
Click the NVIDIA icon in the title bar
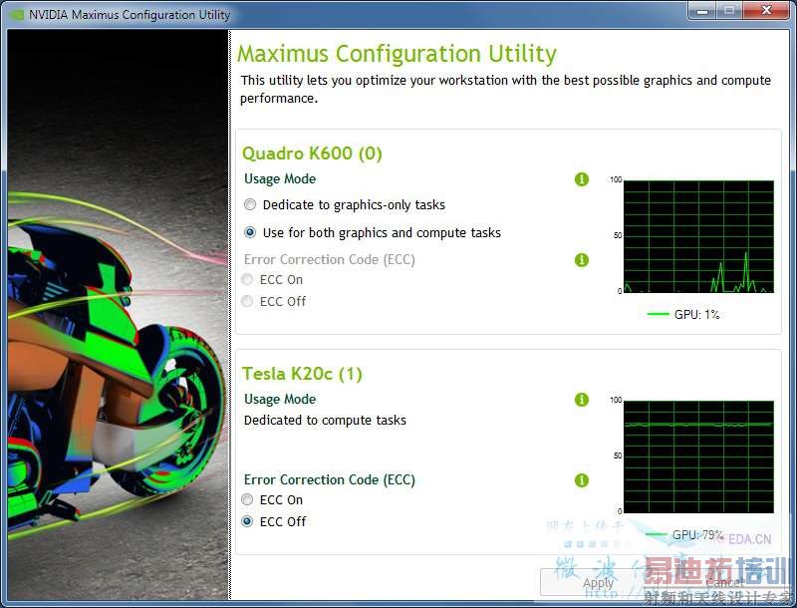tap(17, 15)
